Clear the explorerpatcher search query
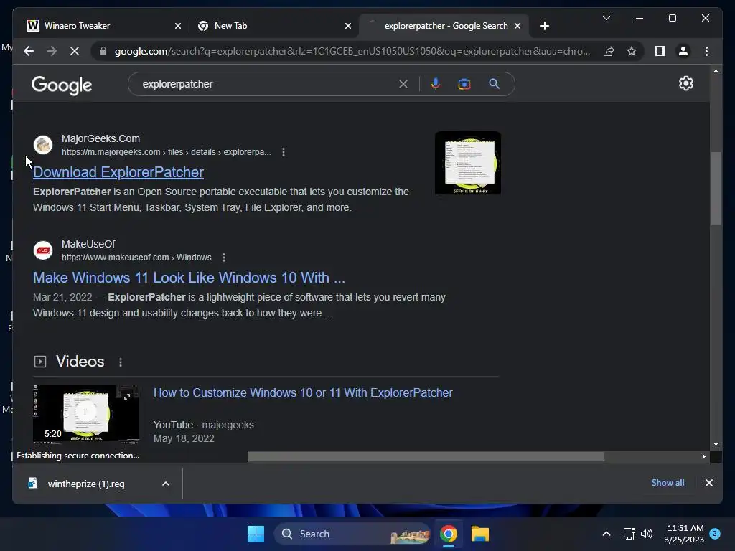Screen dimensions: 735x551 point(403,85)
